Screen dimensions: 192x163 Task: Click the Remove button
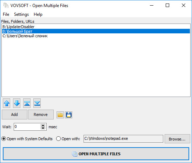(x=41, y=115)
